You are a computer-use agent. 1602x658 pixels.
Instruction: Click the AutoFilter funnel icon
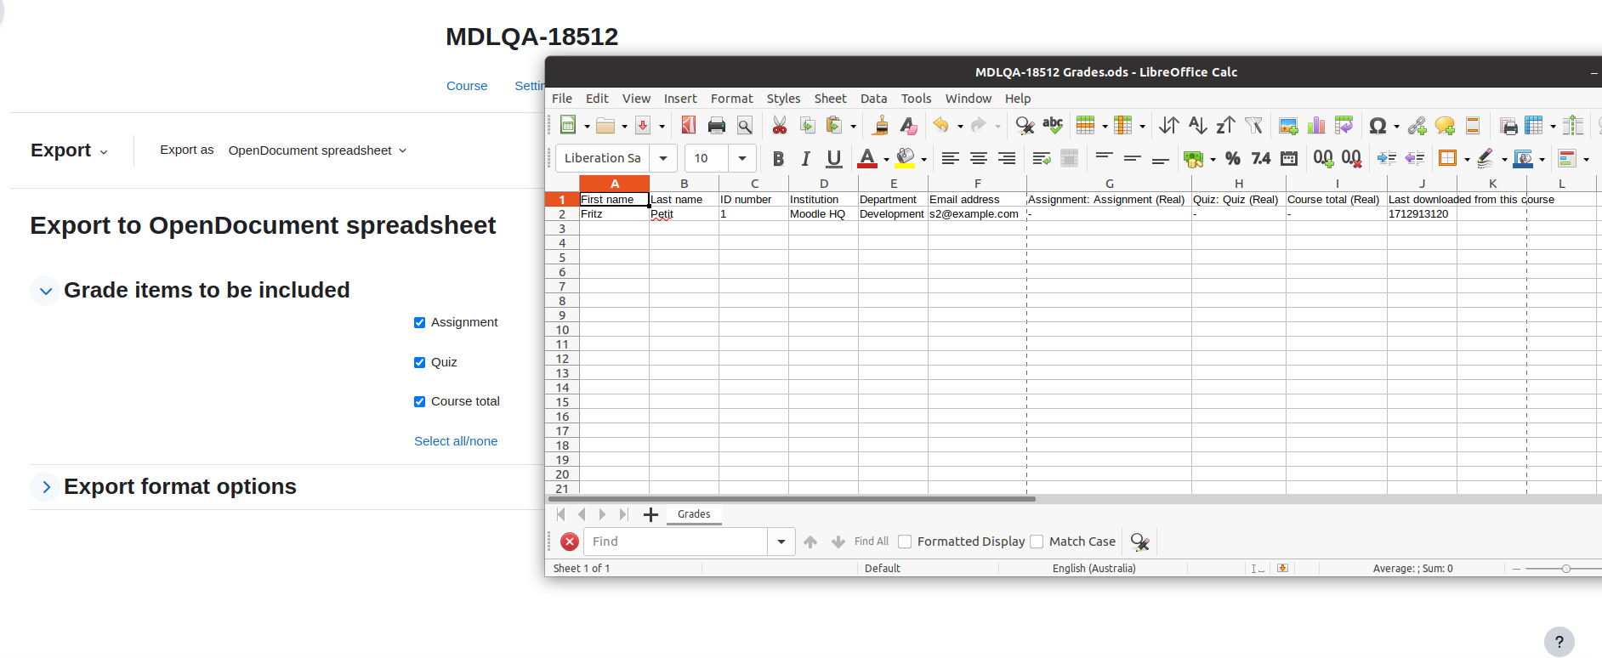(1253, 126)
